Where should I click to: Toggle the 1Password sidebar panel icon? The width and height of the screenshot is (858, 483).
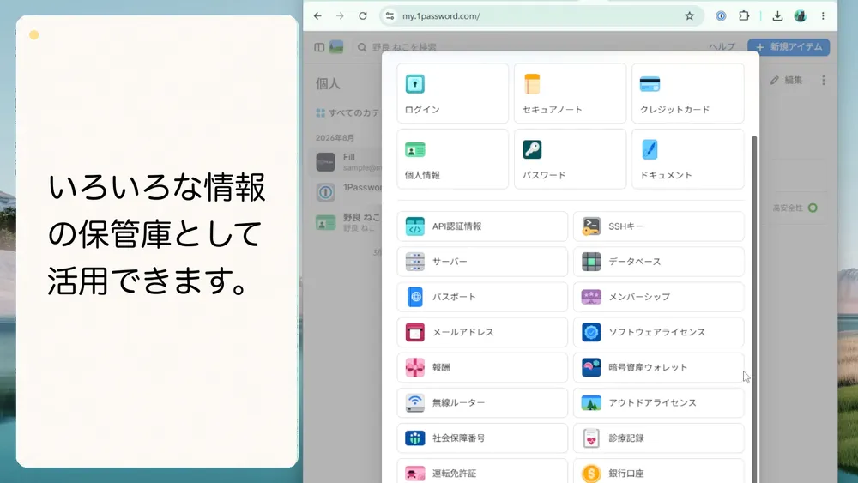319,47
